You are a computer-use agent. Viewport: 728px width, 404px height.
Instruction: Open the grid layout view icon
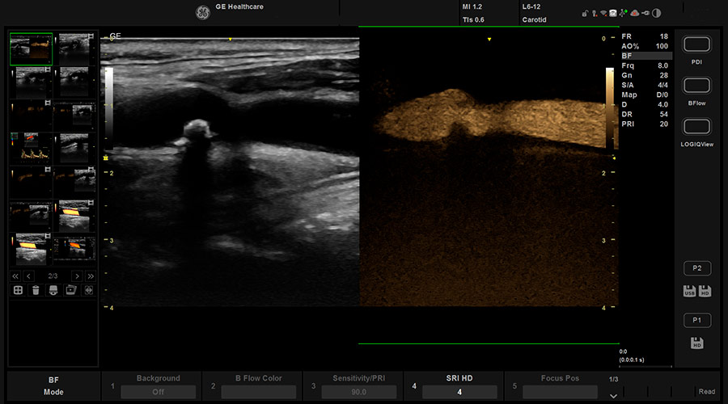pos(16,289)
